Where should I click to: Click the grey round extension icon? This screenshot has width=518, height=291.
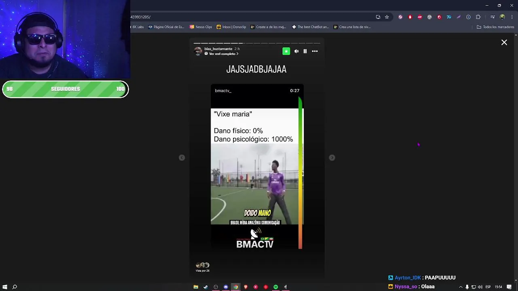[x=429, y=17]
